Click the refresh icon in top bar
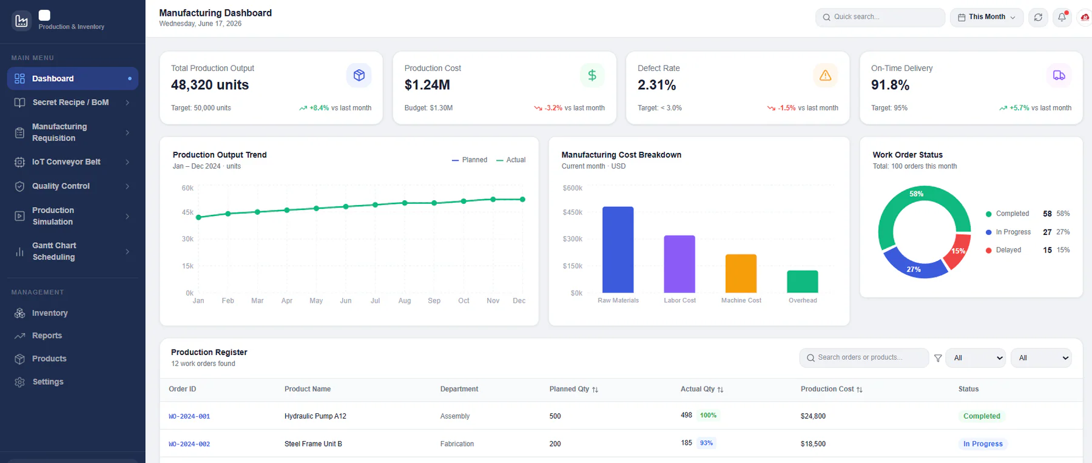 [x=1038, y=18]
